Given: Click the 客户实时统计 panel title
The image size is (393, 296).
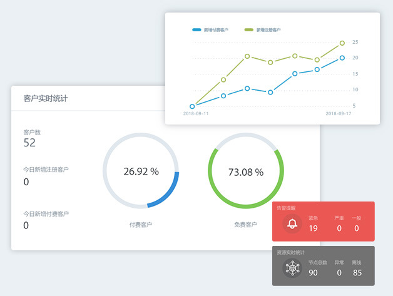Looking at the screenshot, I should point(46,98).
